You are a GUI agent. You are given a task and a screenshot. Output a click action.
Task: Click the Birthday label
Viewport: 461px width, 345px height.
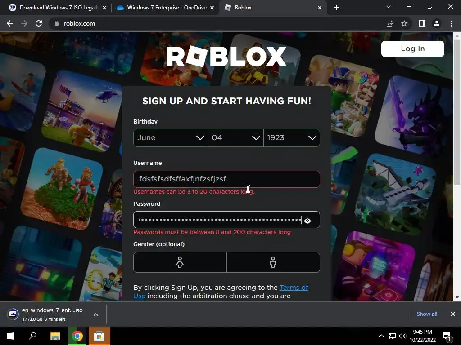pyautogui.click(x=145, y=121)
